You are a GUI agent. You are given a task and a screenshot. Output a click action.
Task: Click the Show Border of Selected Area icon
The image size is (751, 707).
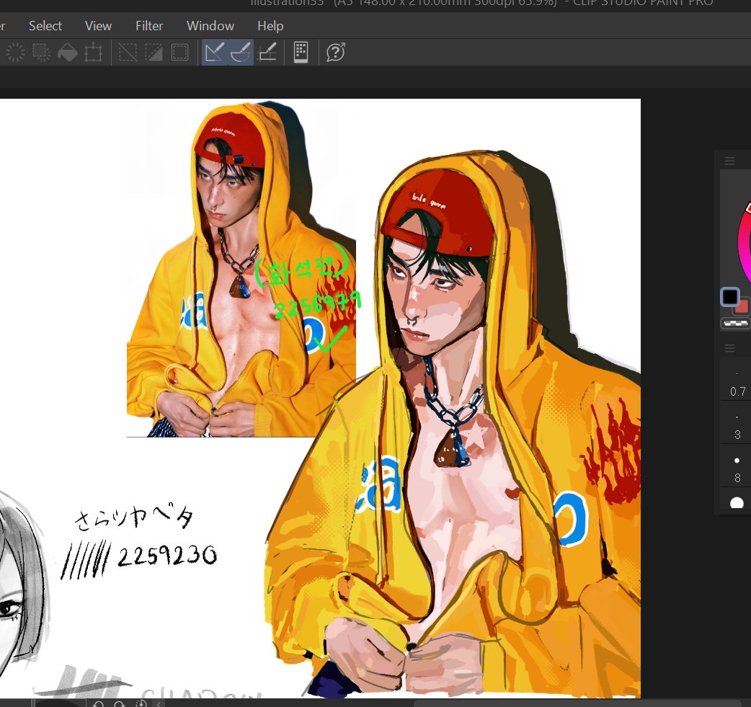pos(179,52)
